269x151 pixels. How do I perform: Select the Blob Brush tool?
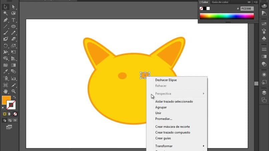[x=5, y=39]
